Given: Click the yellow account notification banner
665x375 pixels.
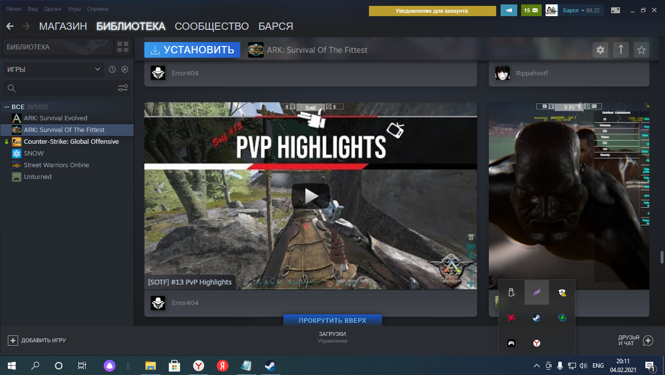Looking at the screenshot, I should pyautogui.click(x=432, y=10).
